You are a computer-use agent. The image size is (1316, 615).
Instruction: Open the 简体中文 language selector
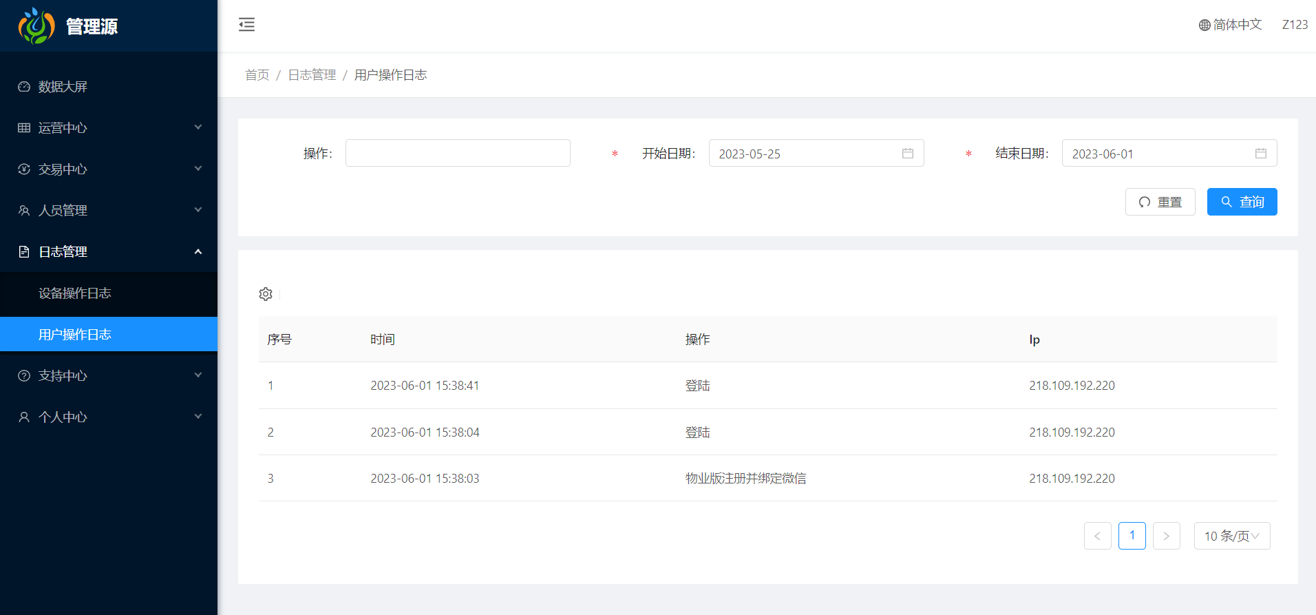(1231, 25)
